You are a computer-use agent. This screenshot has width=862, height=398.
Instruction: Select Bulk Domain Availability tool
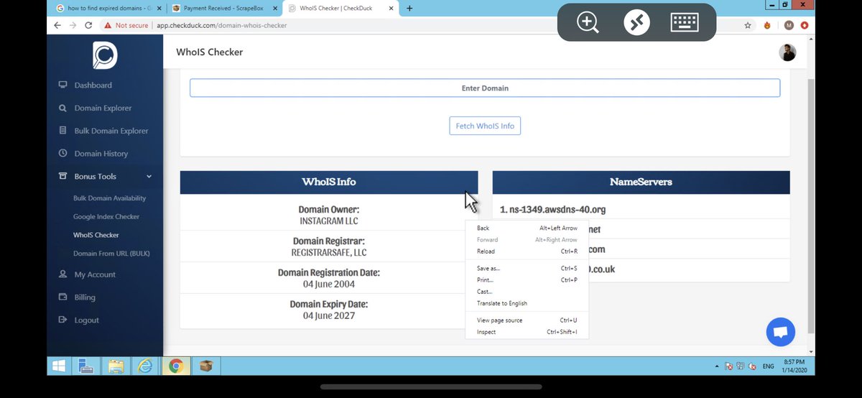click(109, 198)
